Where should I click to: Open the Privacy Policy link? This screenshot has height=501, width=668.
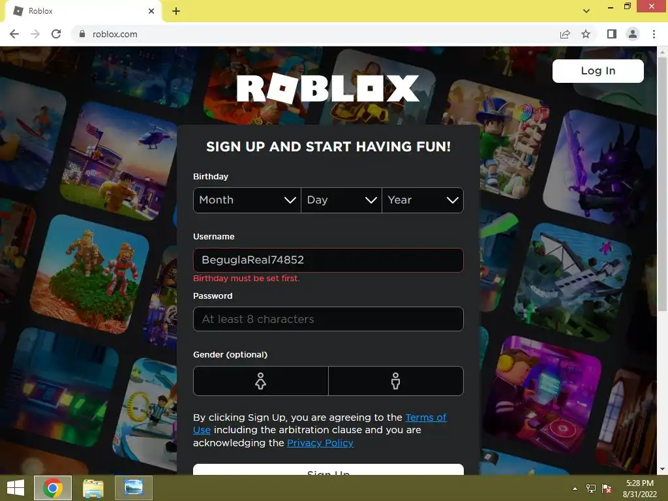[x=320, y=443]
